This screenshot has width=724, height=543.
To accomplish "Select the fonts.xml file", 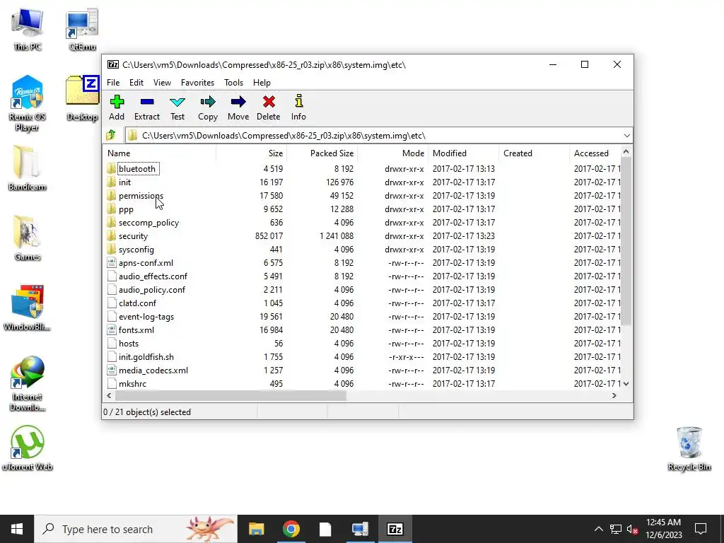I will pos(136,329).
